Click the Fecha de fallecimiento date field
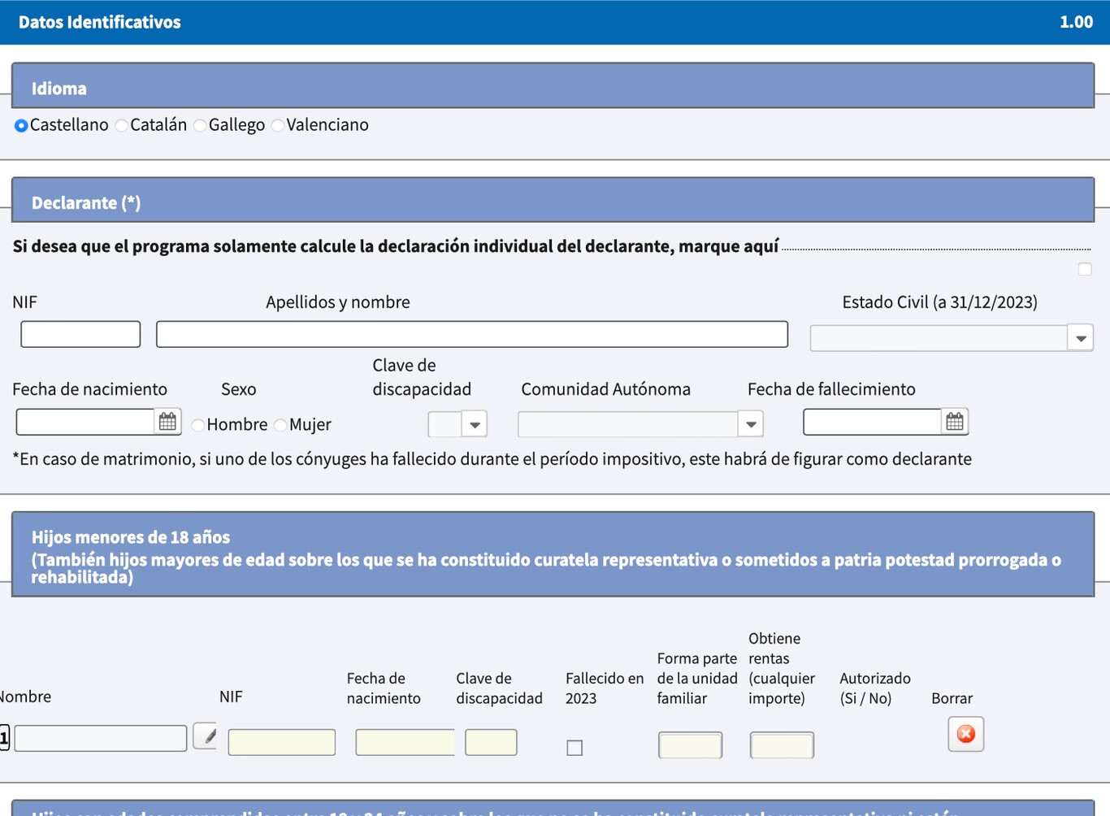 coord(872,422)
